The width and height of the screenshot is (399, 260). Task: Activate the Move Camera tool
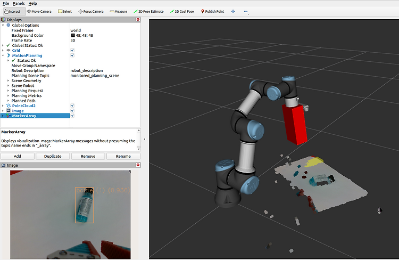pos(39,12)
